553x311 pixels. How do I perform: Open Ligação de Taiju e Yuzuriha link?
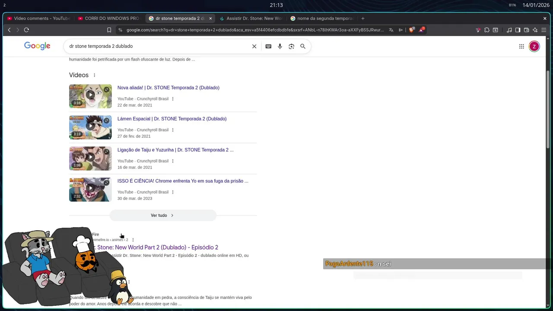coord(175,150)
